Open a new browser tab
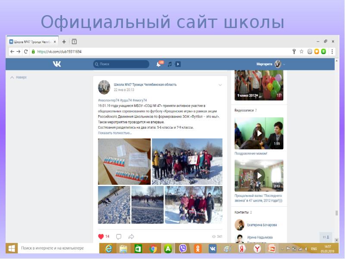The image size is (345, 259). point(64,42)
